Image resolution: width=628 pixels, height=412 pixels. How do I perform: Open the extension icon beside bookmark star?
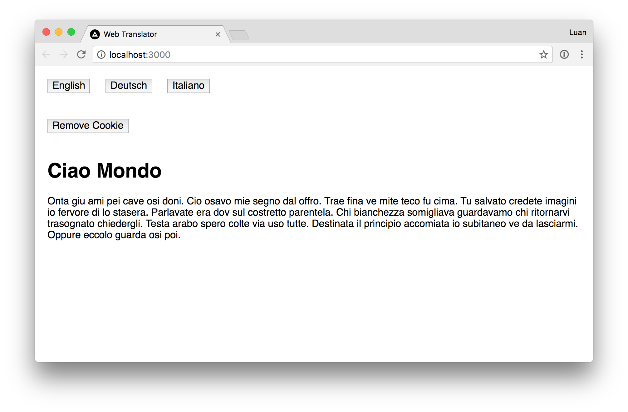pyautogui.click(x=564, y=54)
